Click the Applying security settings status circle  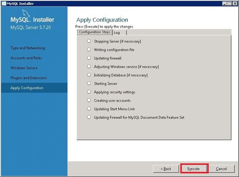point(89,92)
